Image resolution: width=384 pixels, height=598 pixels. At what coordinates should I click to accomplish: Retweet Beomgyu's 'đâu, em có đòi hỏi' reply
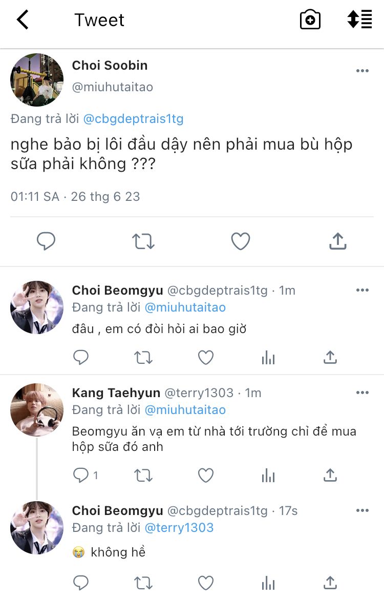(143, 358)
